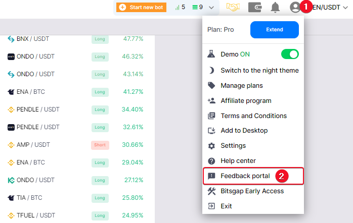Expand the chevron next to bot counters

pyautogui.click(x=211, y=8)
